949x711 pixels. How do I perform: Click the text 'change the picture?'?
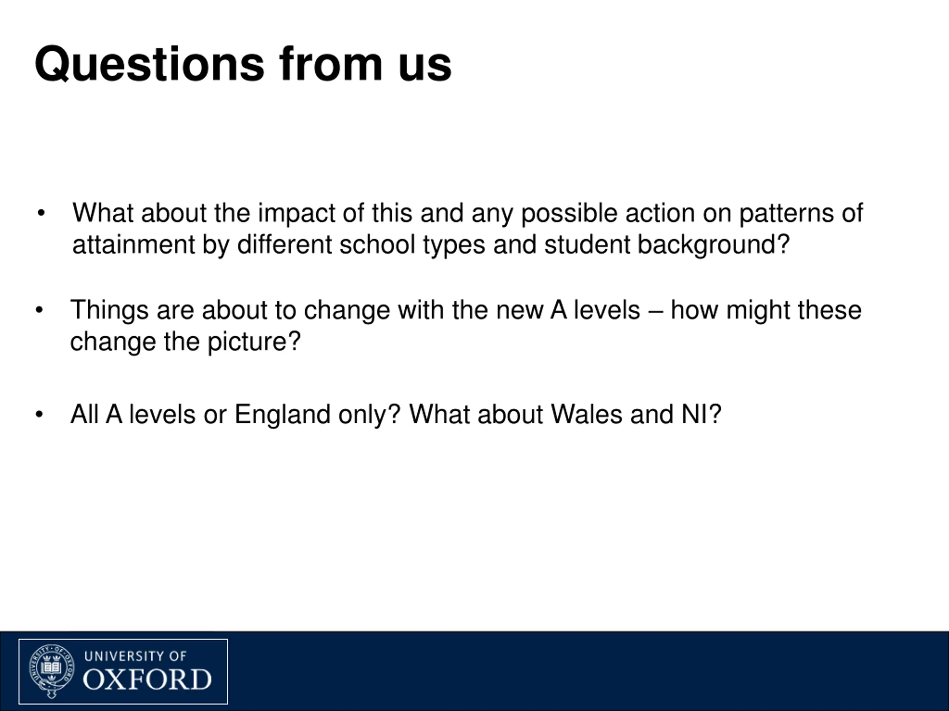tap(186, 342)
